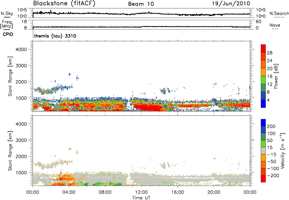Image resolution: width=289 pixels, height=200 pixels.
Task: Pick the green power segment between 12 and 16
Action: [x=263, y=80]
